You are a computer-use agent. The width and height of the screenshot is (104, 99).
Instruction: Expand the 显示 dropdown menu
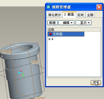tap(84, 23)
